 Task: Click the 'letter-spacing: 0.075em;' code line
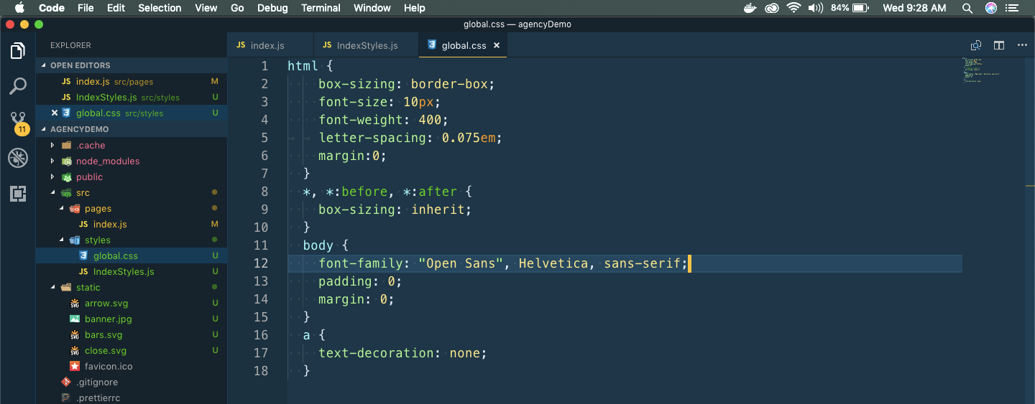(410, 138)
